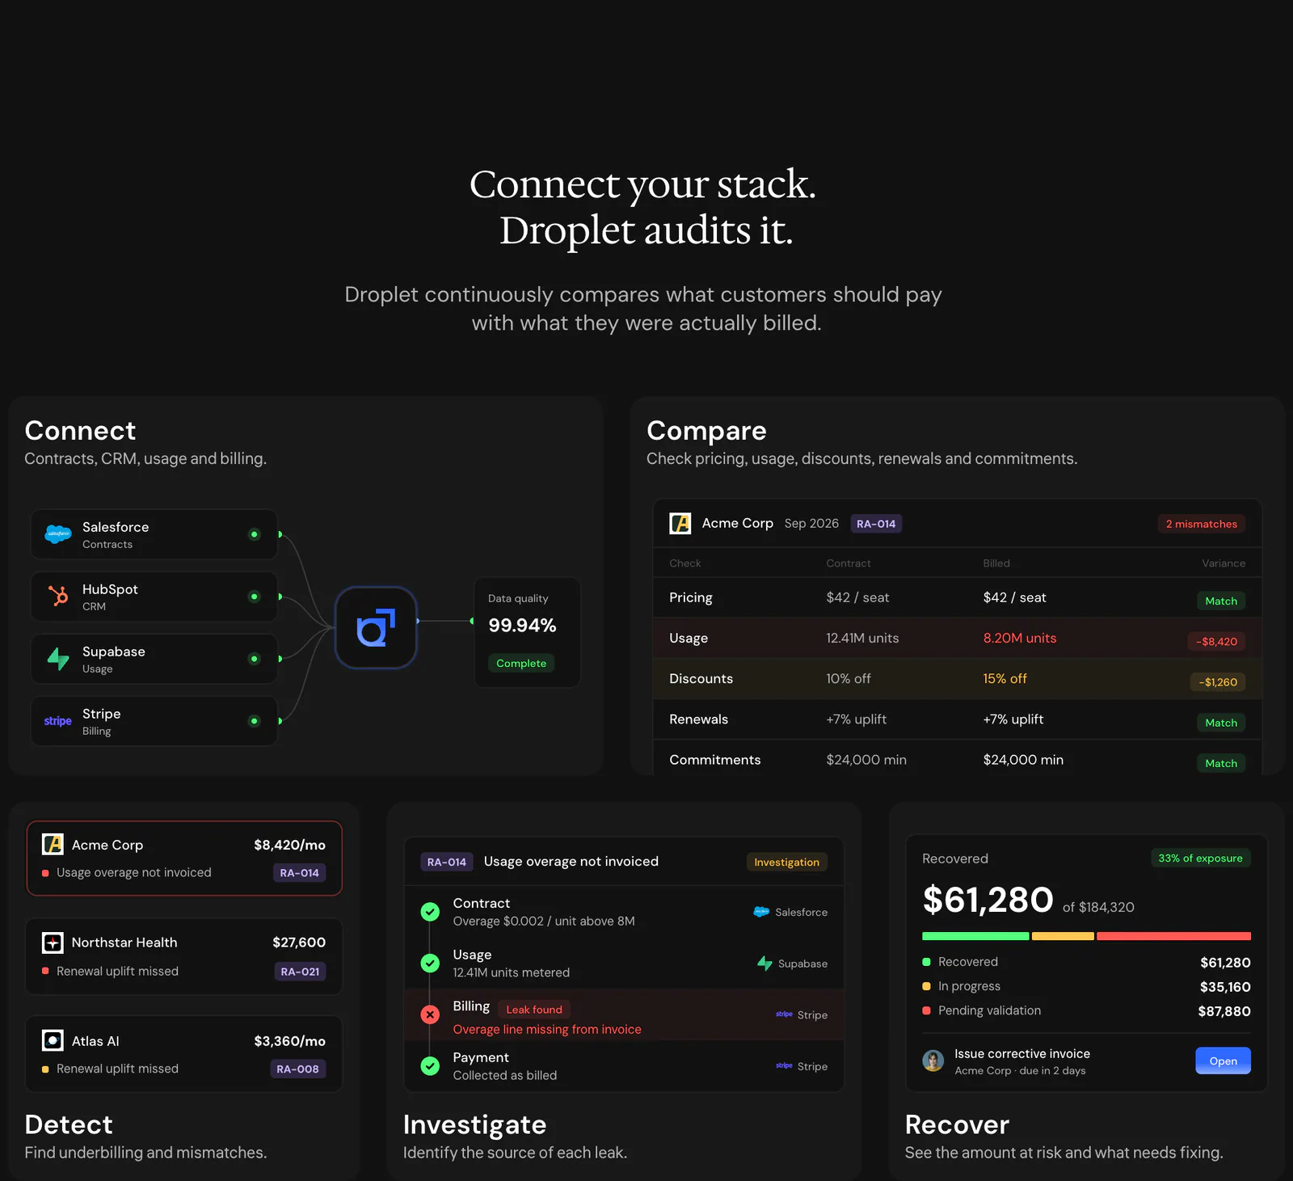1293x1181 pixels.
Task: Click the Acme Corp logo in Compare table header
Action: (680, 523)
